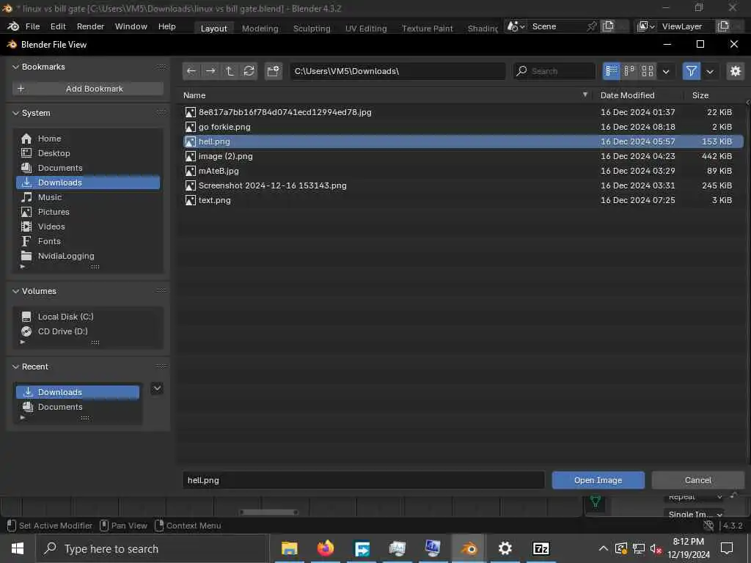Screen dimensions: 751x563
Task: Open Videos folder in System list
Action: (88, 227)
